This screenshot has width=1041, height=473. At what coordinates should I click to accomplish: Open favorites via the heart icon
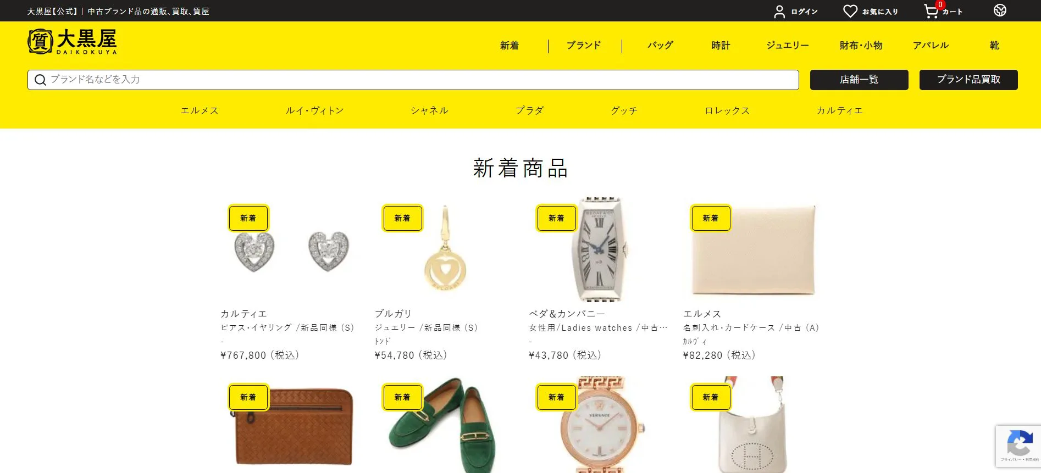click(x=850, y=11)
